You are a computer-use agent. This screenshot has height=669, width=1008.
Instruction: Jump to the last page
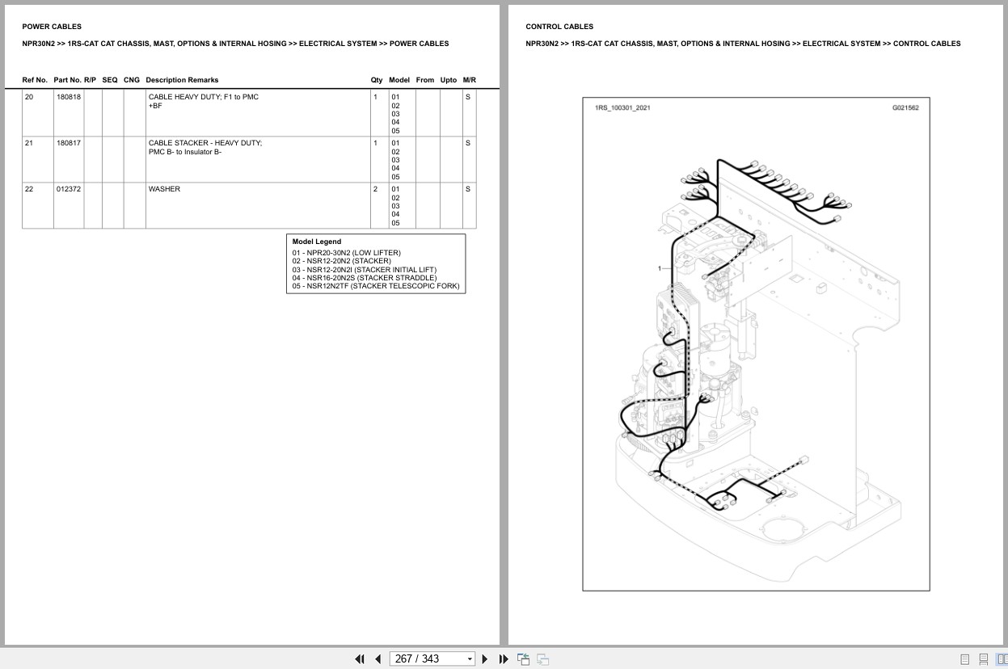pyautogui.click(x=504, y=658)
